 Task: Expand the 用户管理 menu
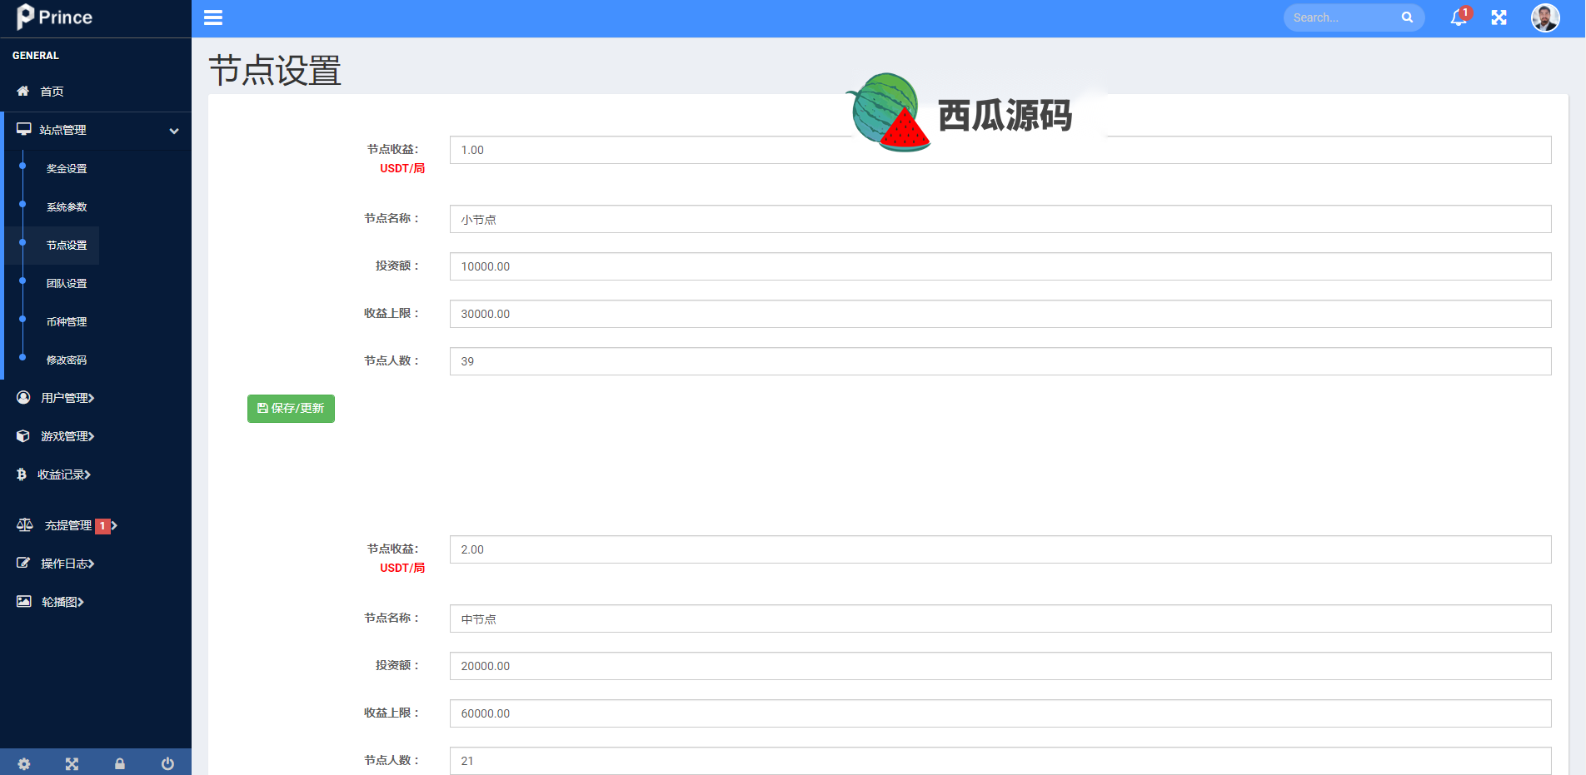[x=67, y=398]
